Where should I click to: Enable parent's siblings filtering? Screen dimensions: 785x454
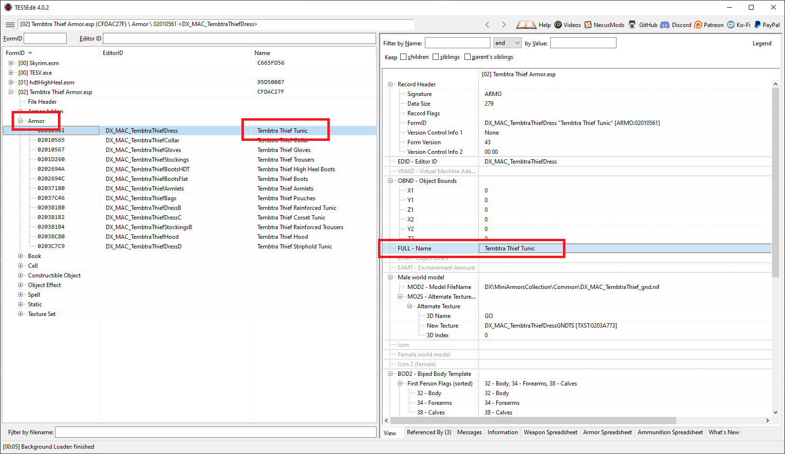click(467, 56)
